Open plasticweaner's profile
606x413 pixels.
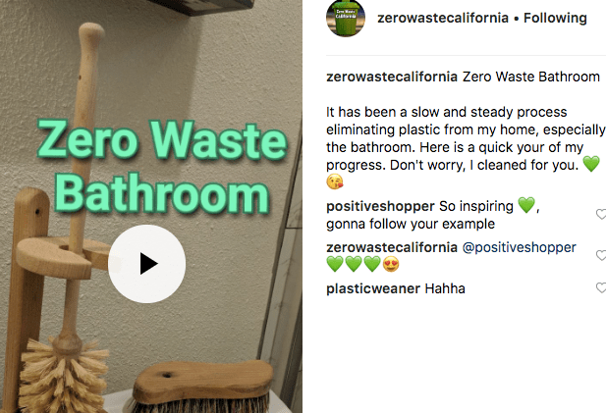373,288
